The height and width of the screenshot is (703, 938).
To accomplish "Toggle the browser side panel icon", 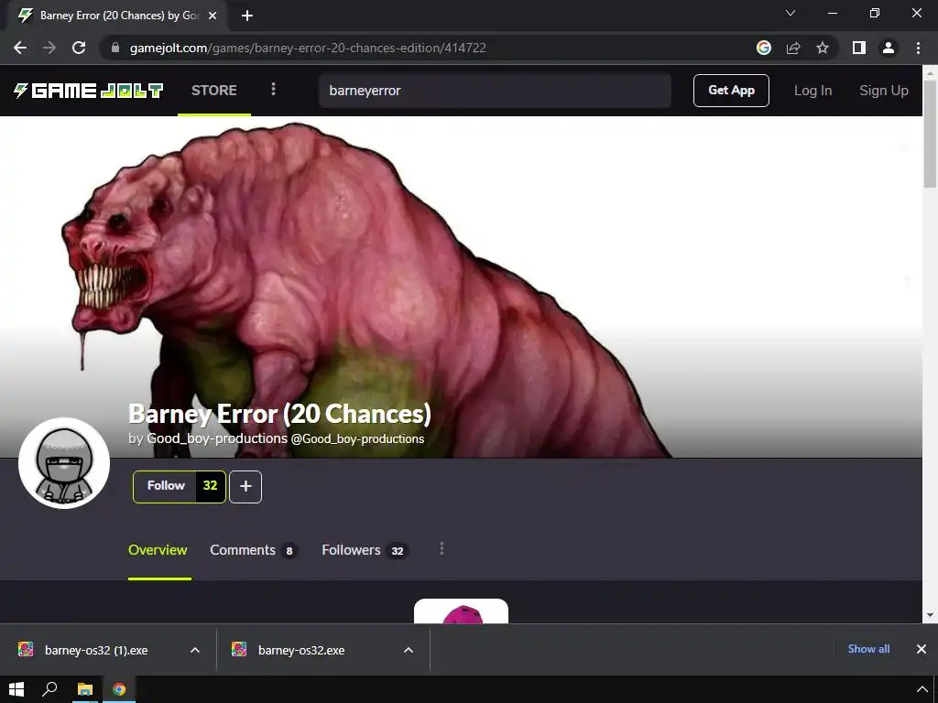I will click(x=859, y=48).
